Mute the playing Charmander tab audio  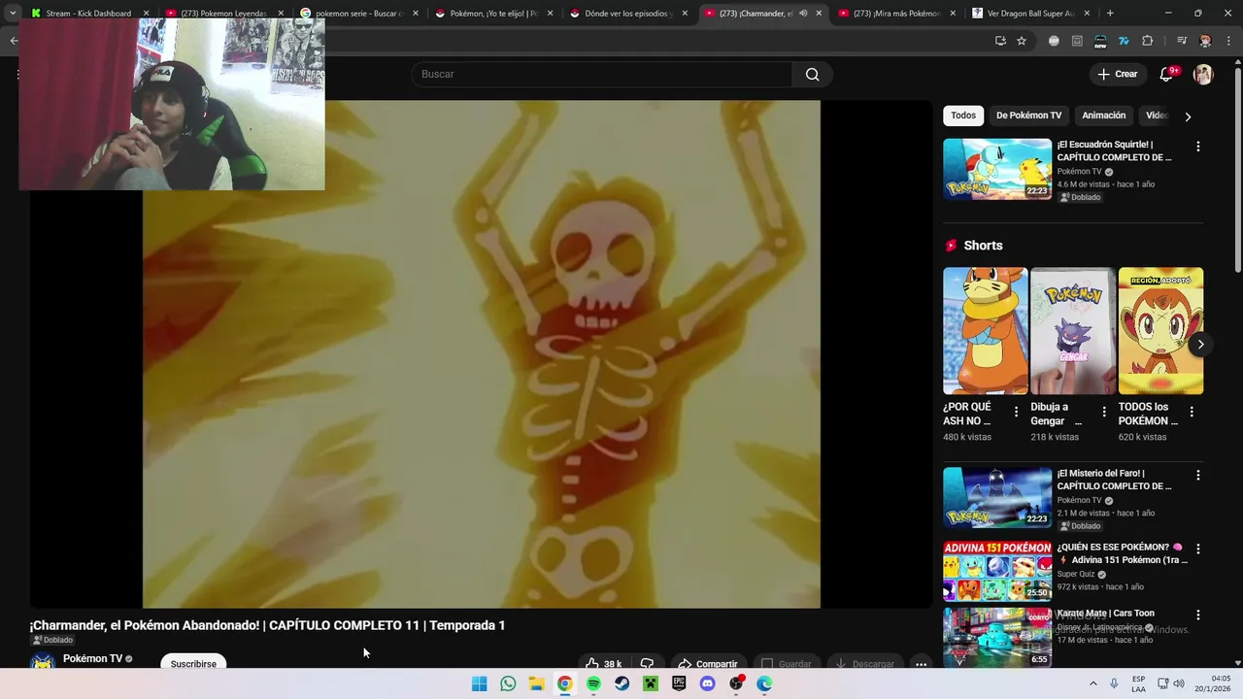click(803, 14)
